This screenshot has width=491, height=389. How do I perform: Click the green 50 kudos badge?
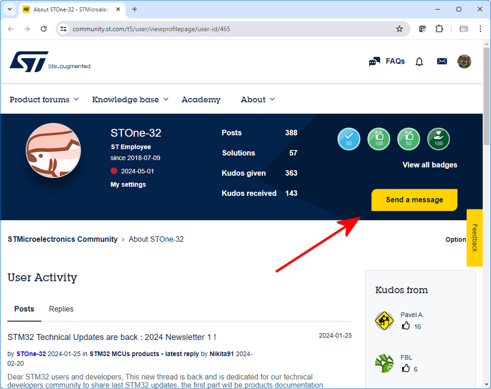tap(408, 139)
